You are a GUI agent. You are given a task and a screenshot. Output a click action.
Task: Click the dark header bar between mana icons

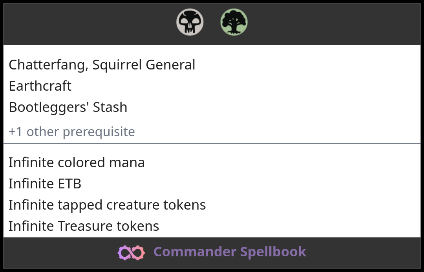pyautogui.click(x=212, y=22)
